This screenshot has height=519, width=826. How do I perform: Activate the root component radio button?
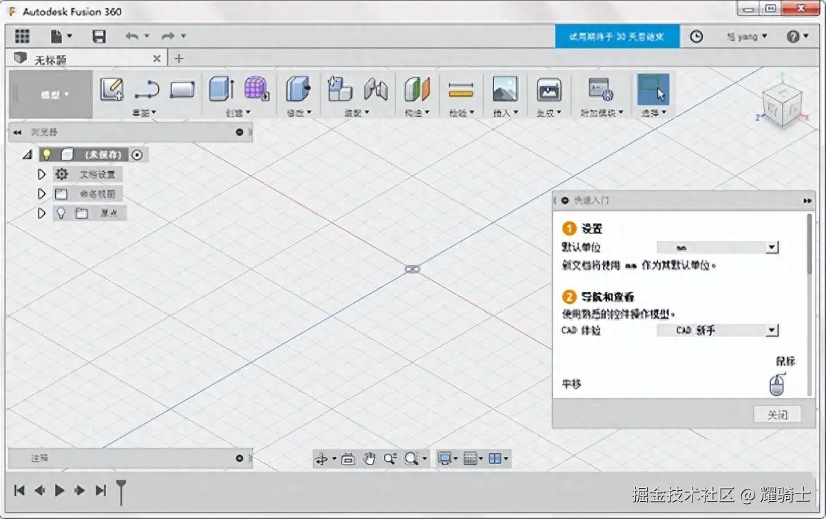pos(137,155)
